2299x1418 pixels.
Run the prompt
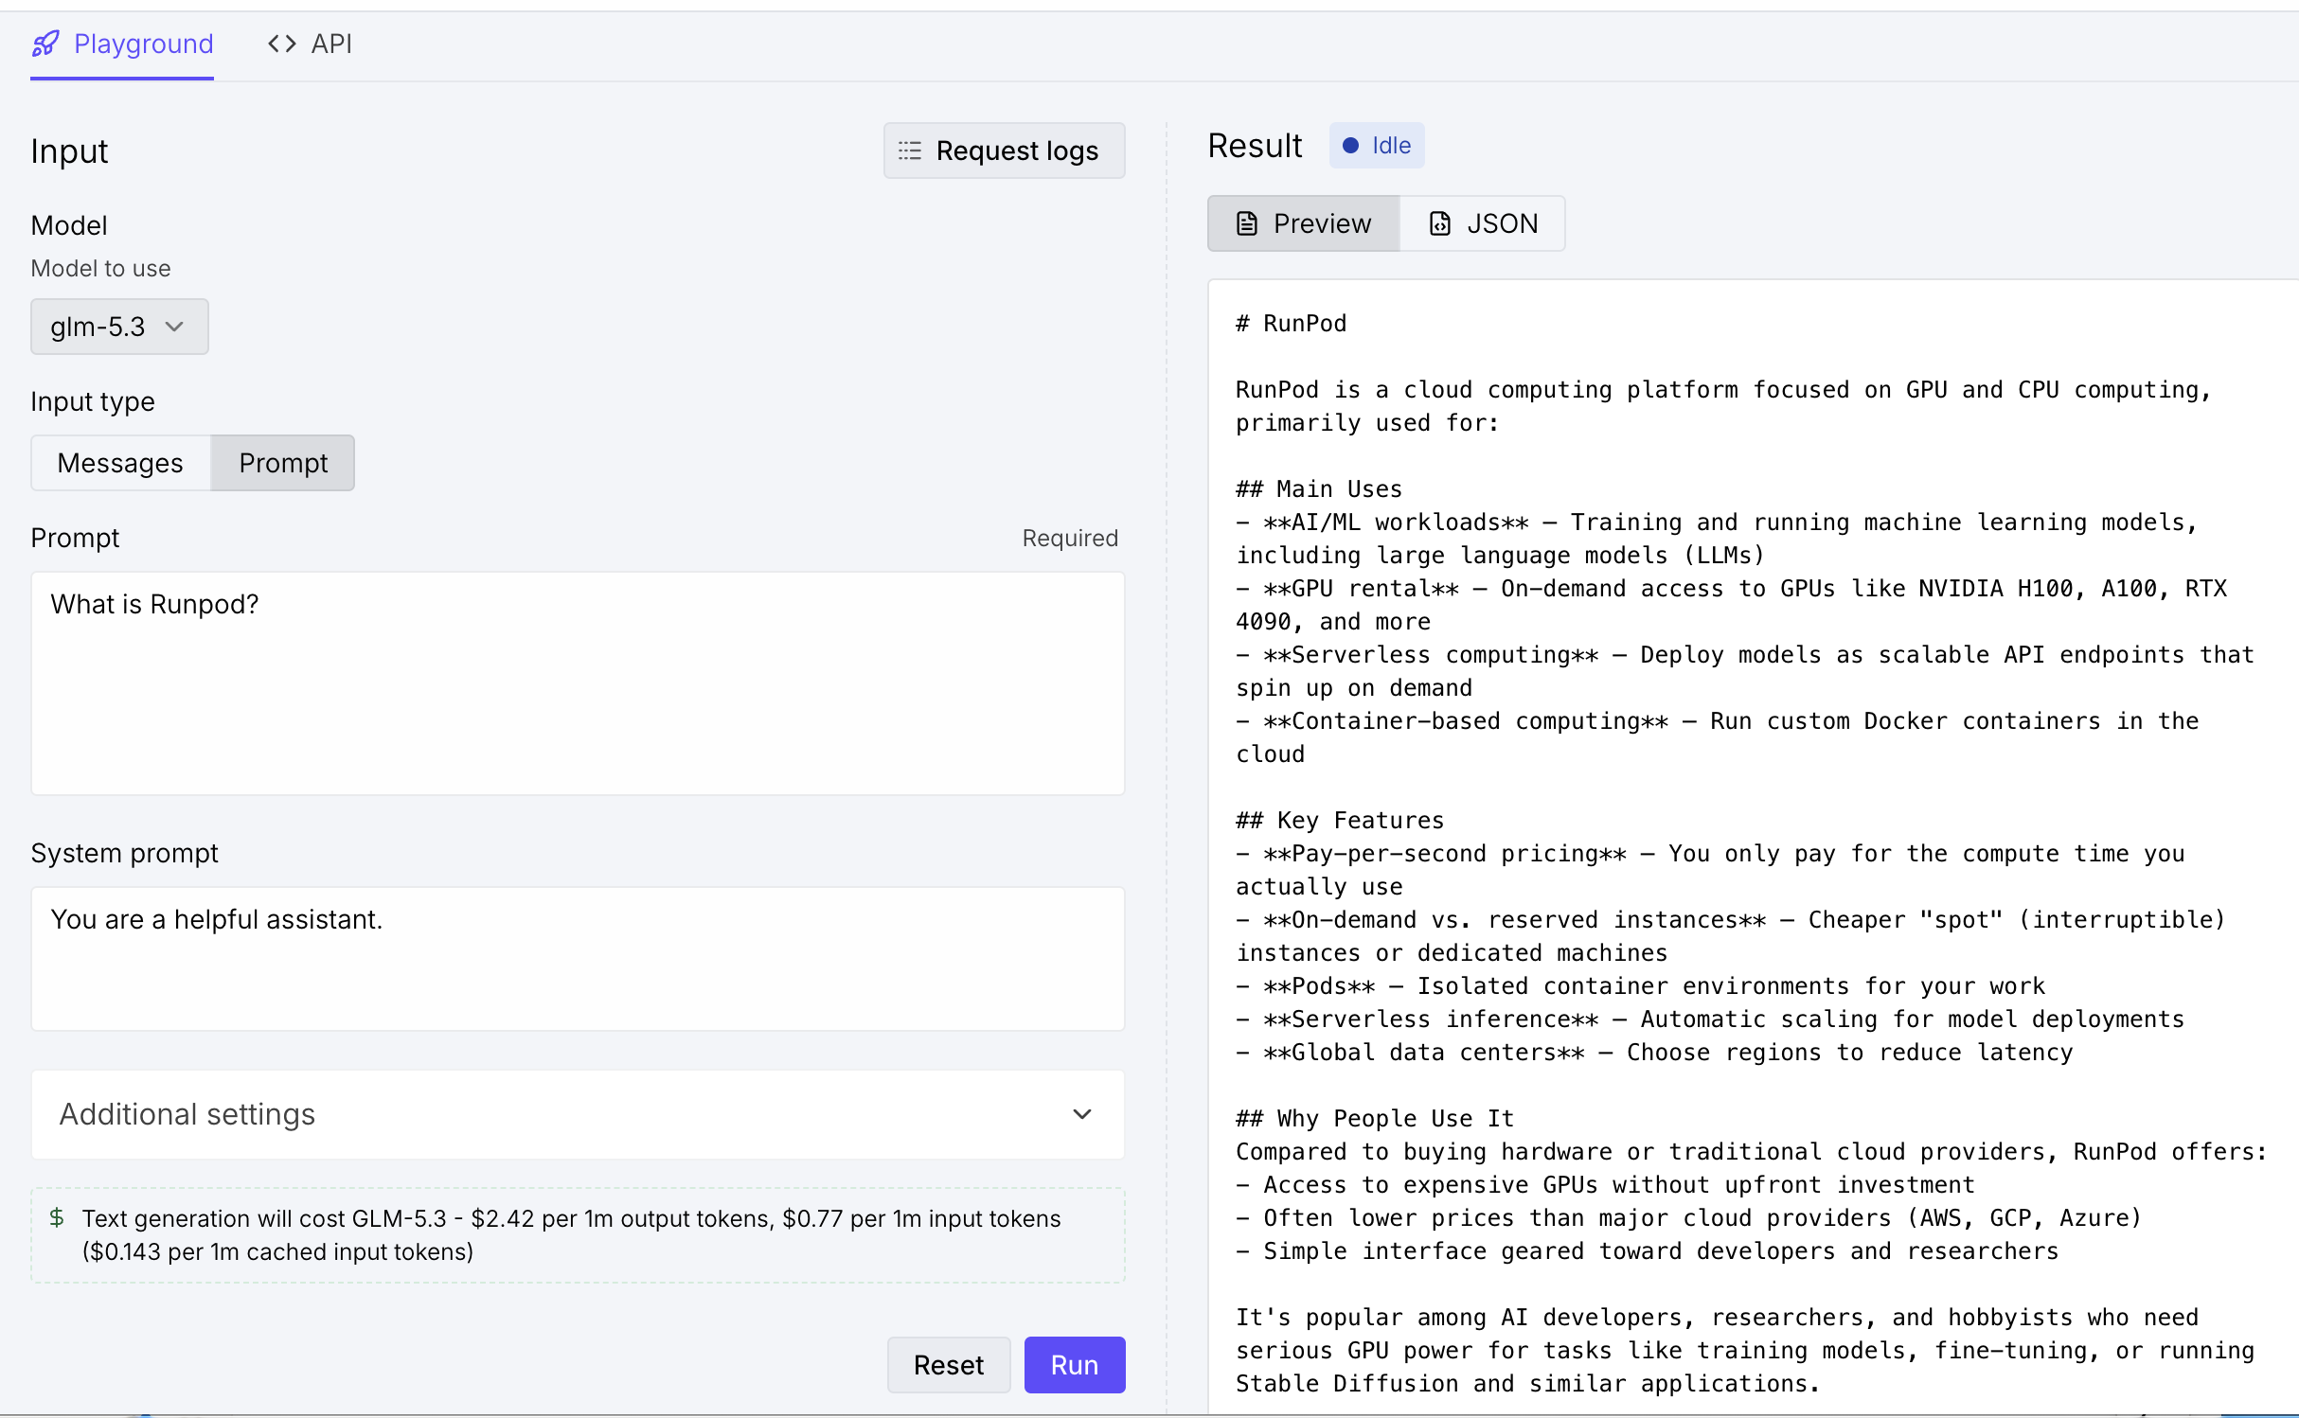pyautogui.click(x=1075, y=1365)
